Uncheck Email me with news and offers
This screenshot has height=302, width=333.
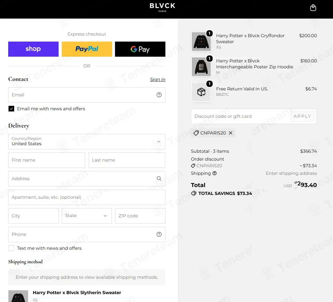tap(11, 109)
